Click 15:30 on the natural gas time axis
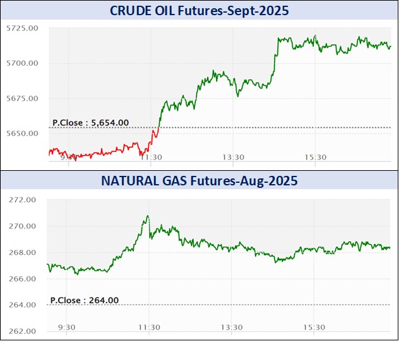This screenshot has width=399, height=341. (x=314, y=327)
